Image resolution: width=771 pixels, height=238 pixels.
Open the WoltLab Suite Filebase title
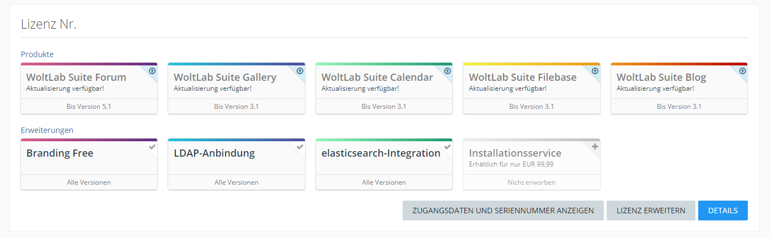(523, 78)
